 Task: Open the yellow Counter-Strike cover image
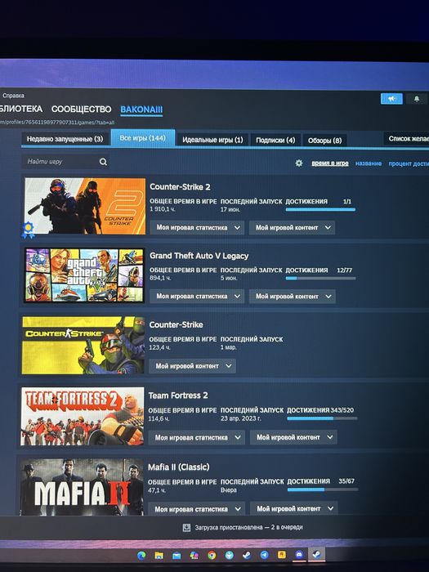[x=83, y=345]
